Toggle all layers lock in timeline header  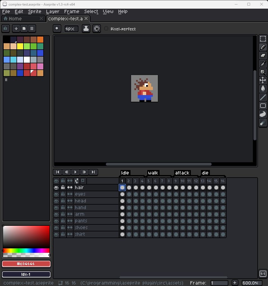pos(63,181)
